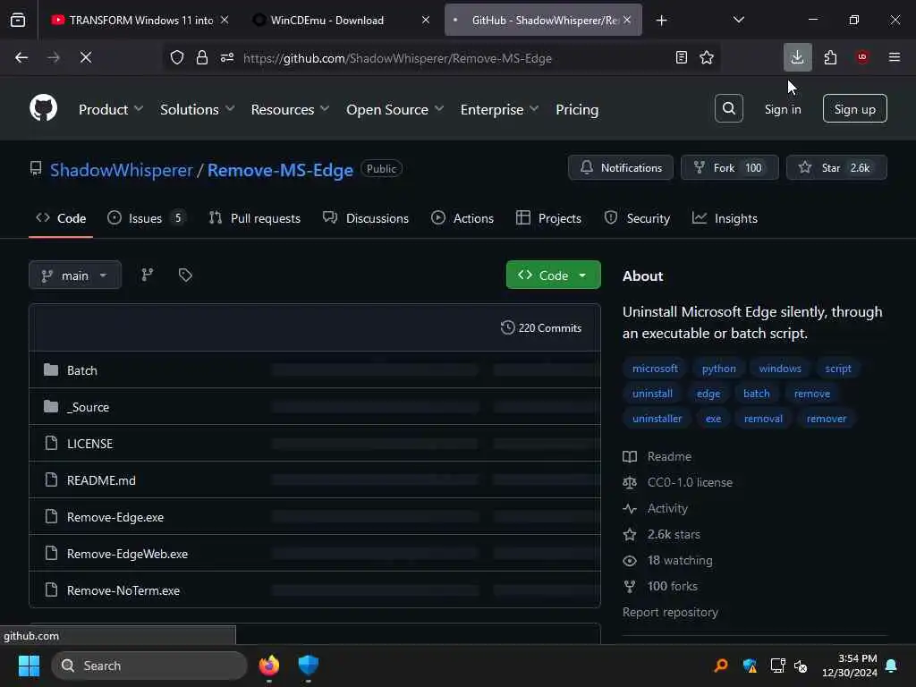
Task: Expand the Open Source dropdown
Action: (394, 109)
